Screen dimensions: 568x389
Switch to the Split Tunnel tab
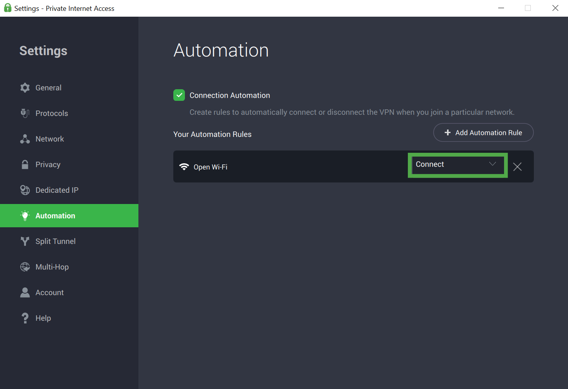coord(69,241)
